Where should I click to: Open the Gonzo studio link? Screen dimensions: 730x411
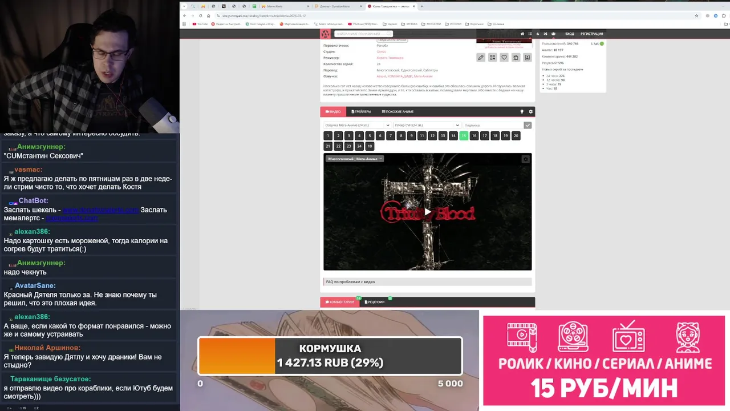coord(381,51)
